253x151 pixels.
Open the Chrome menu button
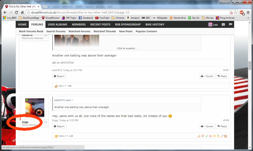248,12
